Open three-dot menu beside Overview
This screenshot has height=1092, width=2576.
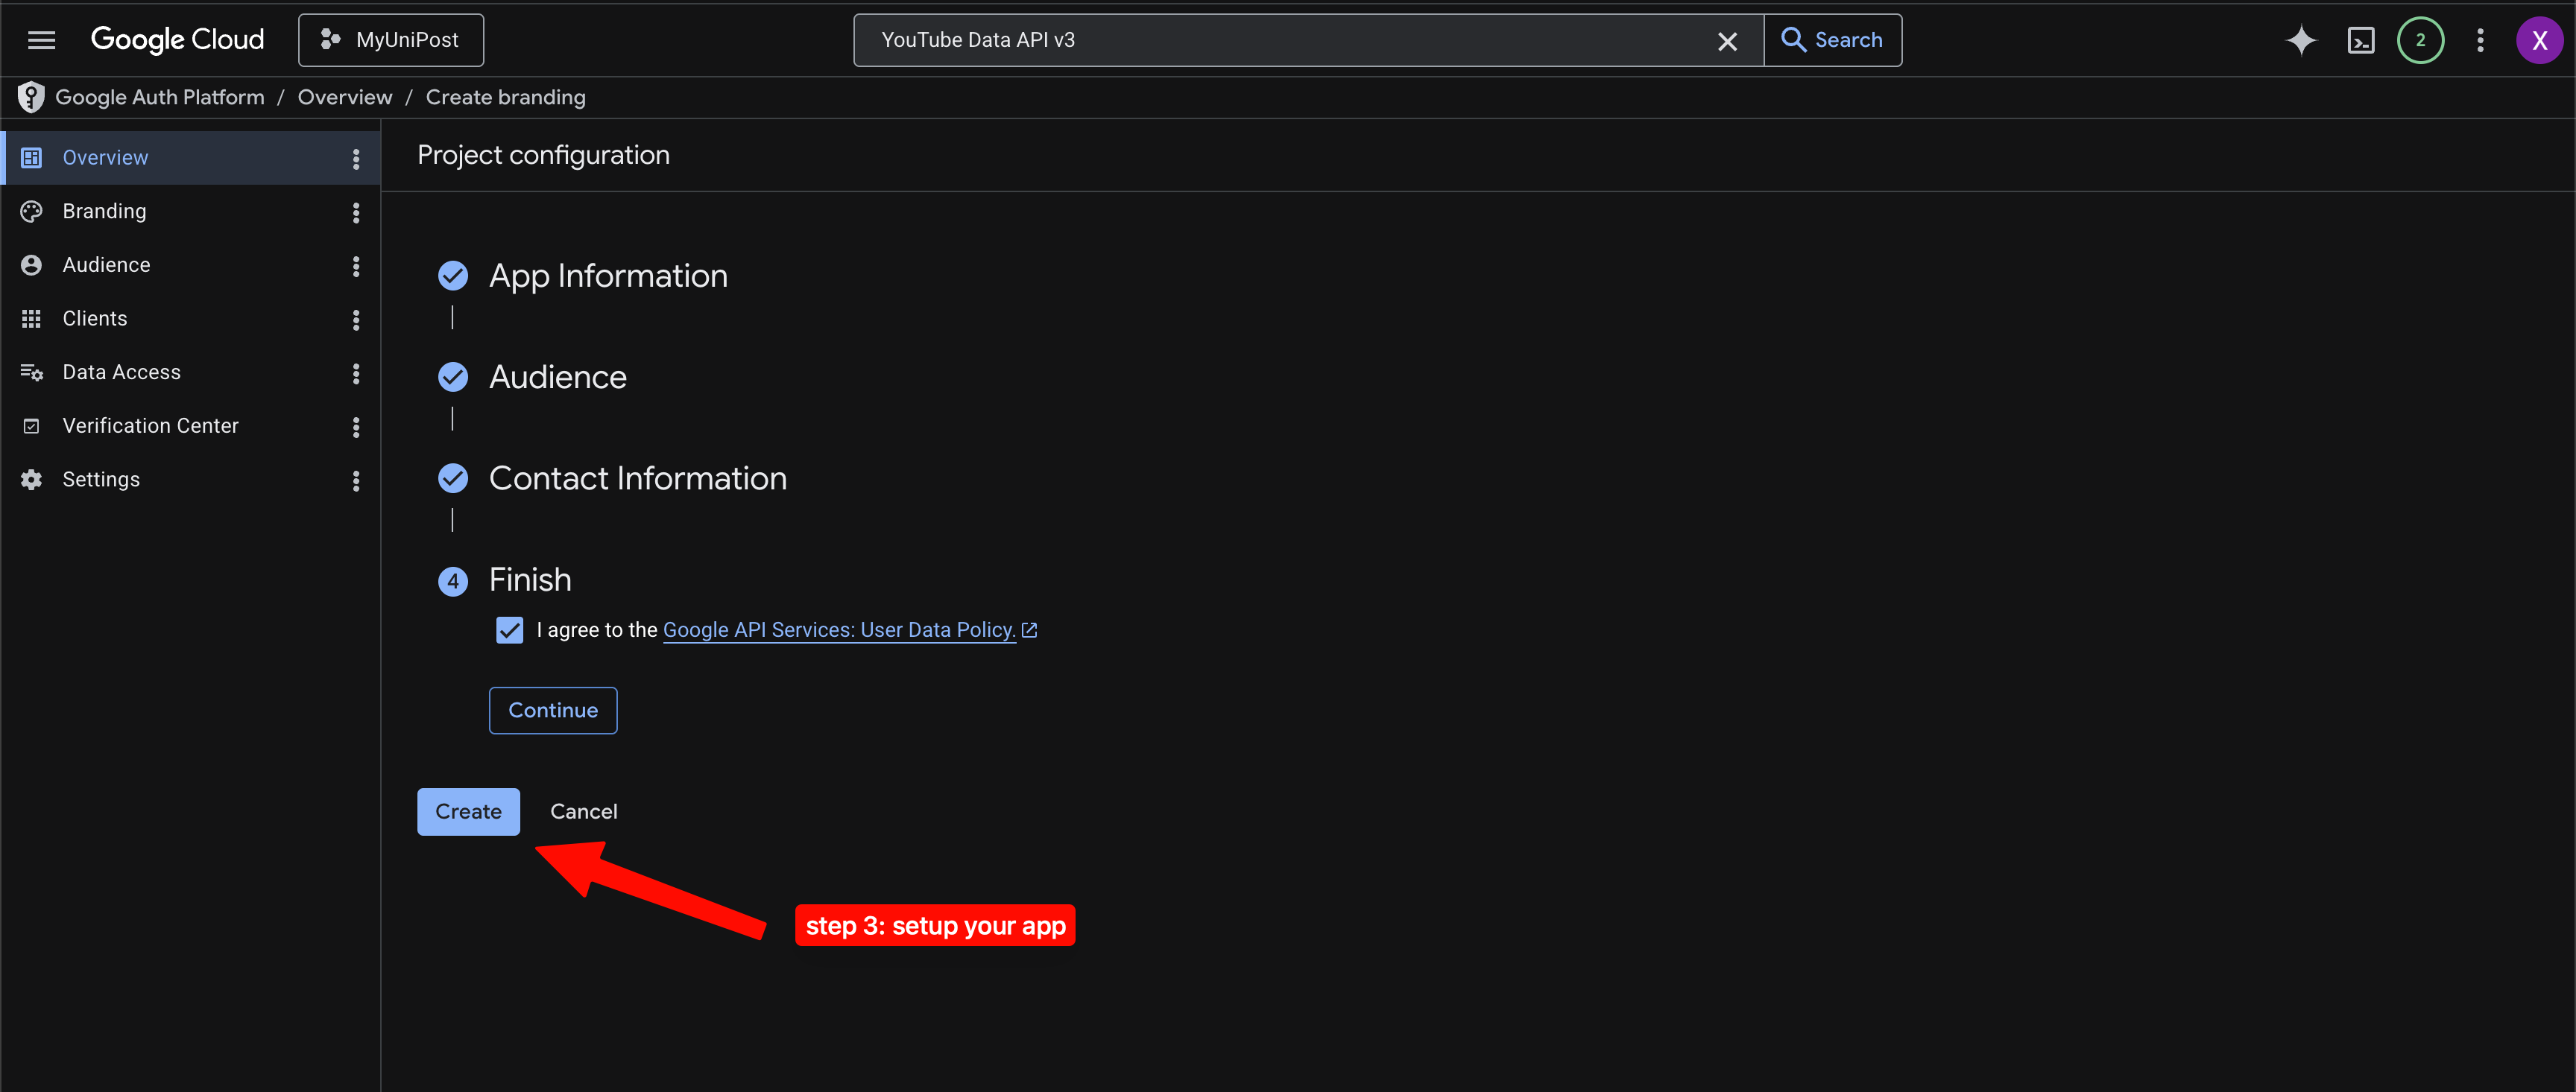[356, 159]
